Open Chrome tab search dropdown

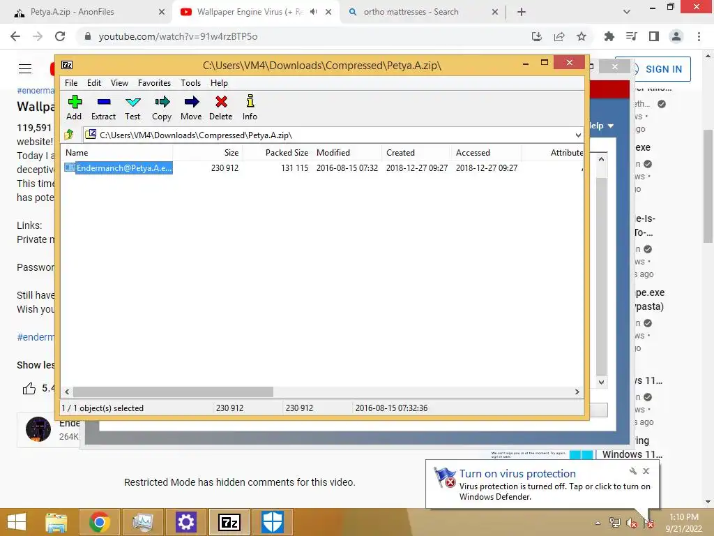pos(627,12)
